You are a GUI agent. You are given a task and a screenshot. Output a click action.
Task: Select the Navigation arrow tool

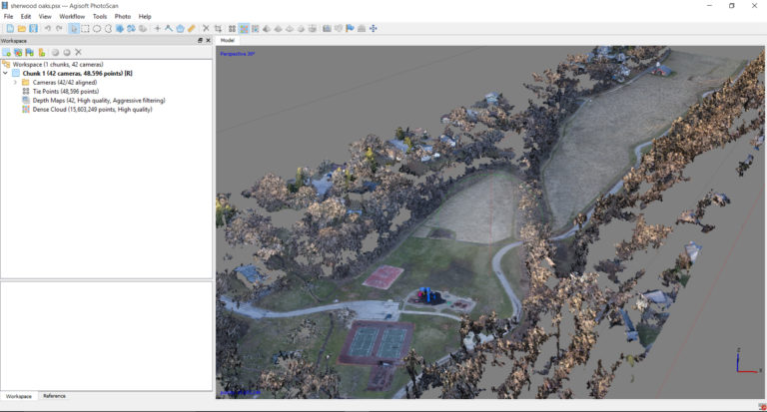tap(74, 28)
